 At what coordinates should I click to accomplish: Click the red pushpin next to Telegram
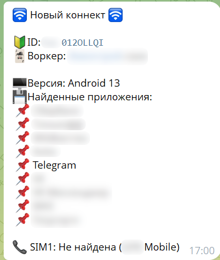click(23, 165)
